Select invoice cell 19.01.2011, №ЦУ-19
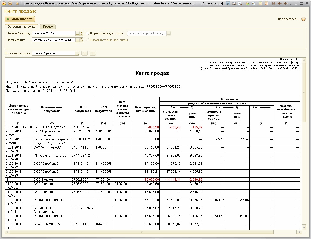The width and height of the screenshot is (311, 239). pyautogui.click(x=19, y=149)
